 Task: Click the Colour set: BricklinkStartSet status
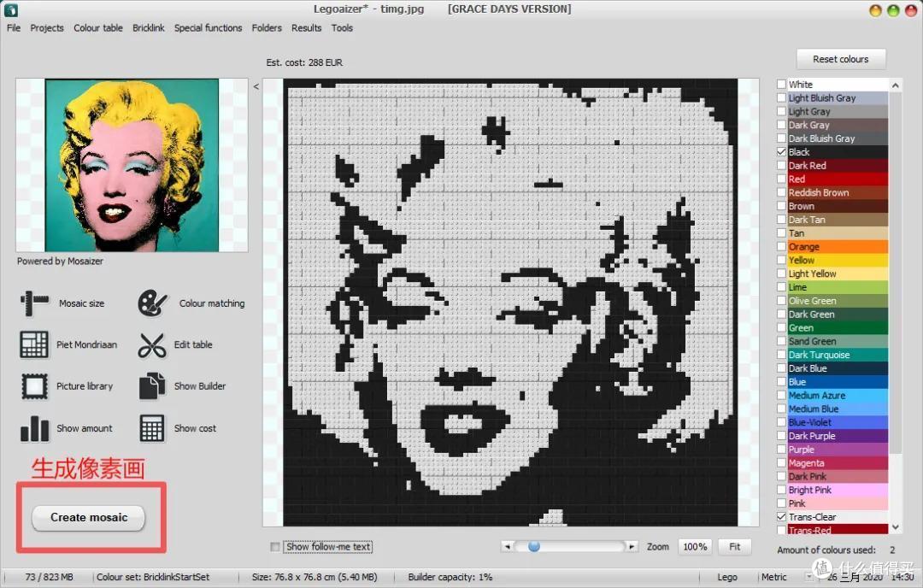153,577
